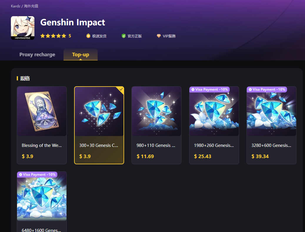
Task: Select the 3280+600 Genesis $39.34 price
Action: [260, 156]
